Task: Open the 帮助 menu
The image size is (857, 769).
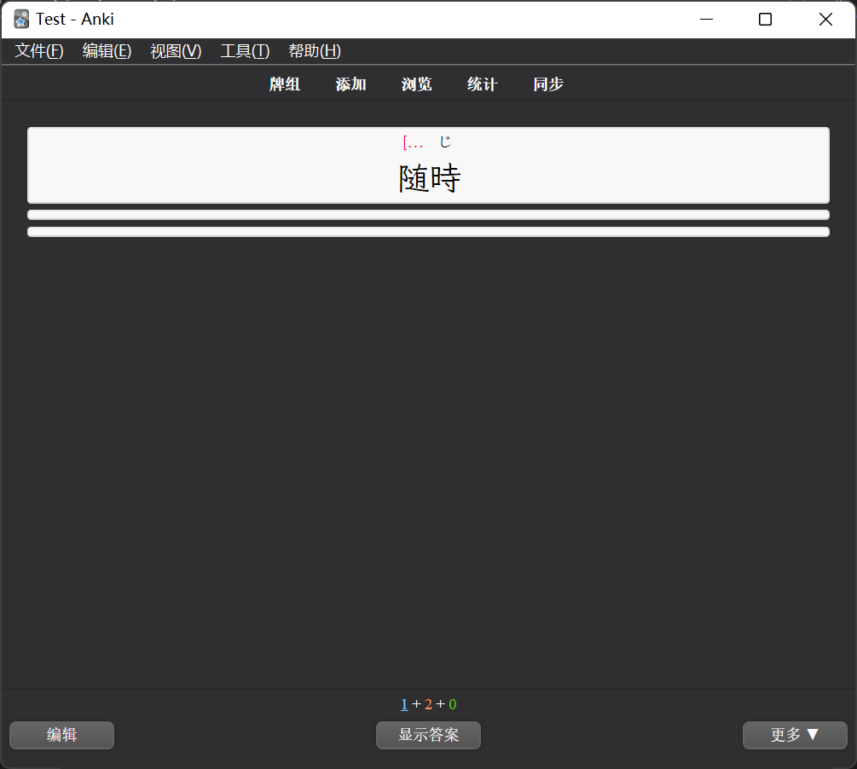Action: tap(315, 51)
